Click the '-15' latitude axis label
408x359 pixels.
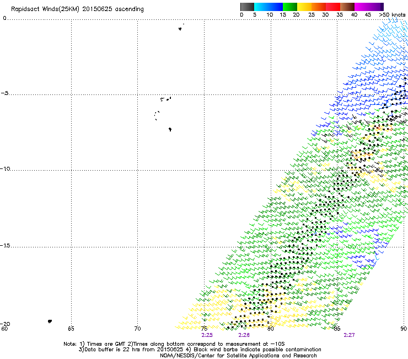click(x=5, y=246)
